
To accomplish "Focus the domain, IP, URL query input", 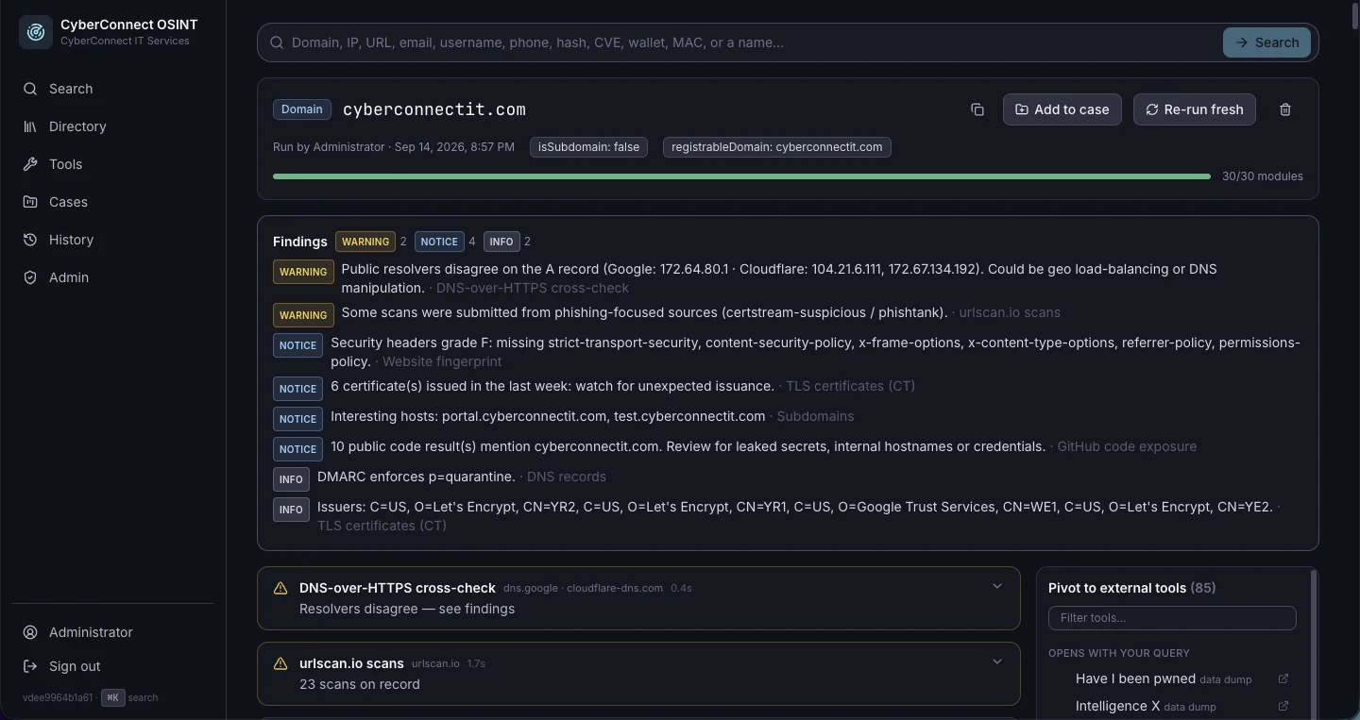I will (x=752, y=42).
